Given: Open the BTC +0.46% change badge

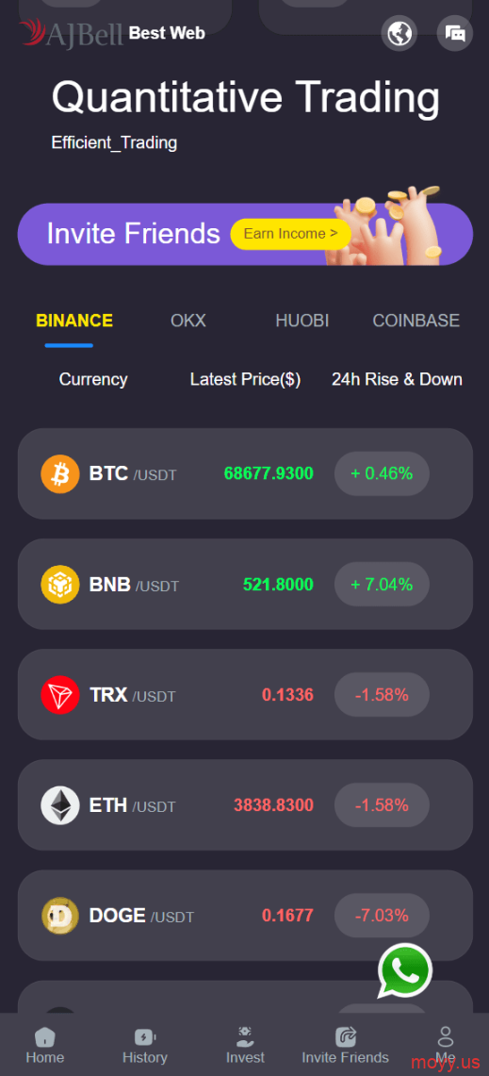Looking at the screenshot, I should tap(382, 473).
